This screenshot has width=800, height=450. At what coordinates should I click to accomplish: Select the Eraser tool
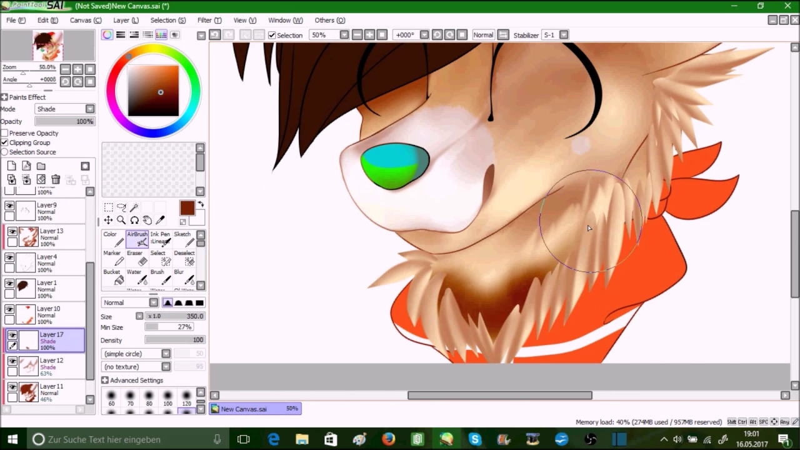137,257
